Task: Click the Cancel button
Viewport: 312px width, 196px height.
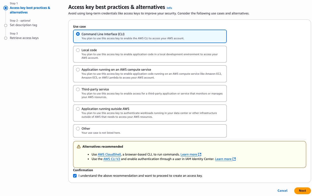Action: coord(282,191)
